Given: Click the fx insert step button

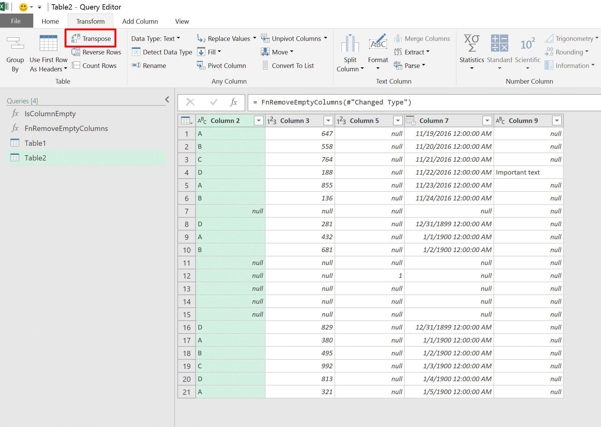Looking at the screenshot, I should pos(234,102).
